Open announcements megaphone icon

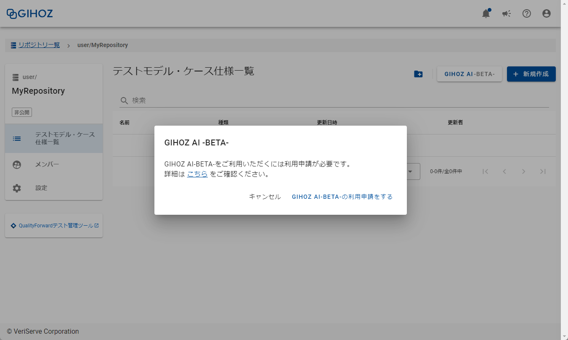[x=507, y=13]
